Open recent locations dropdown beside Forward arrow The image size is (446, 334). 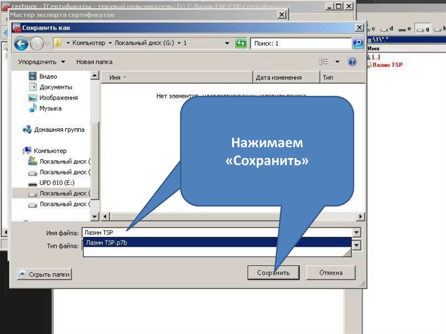click(x=47, y=44)
